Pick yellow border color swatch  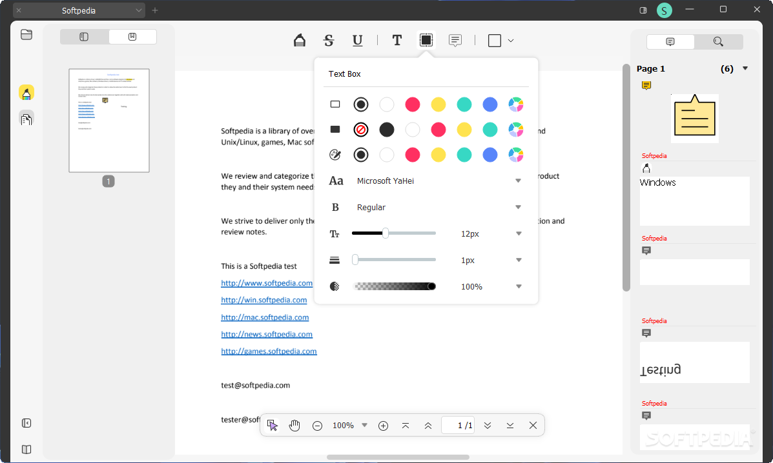pos(438,104)
